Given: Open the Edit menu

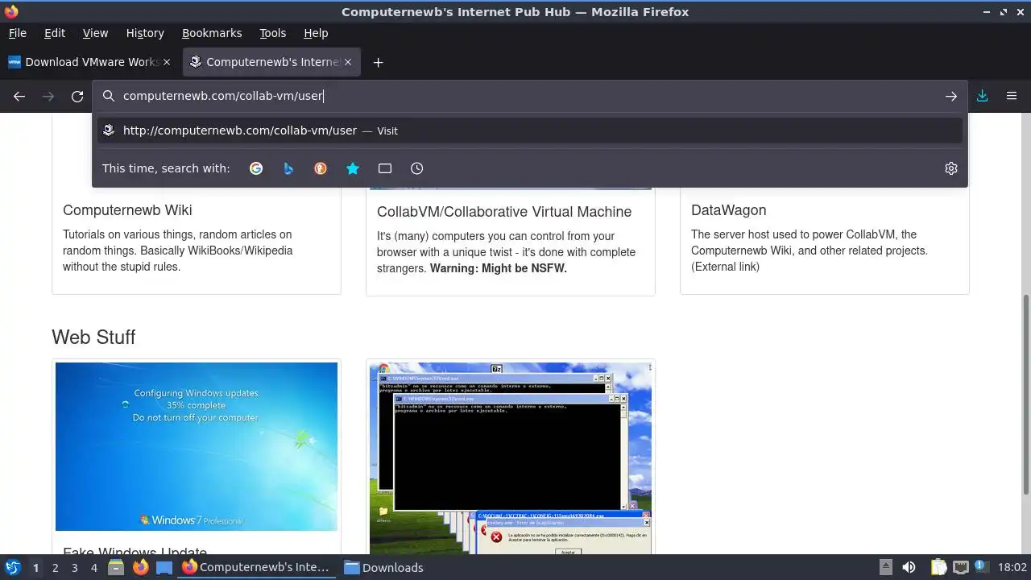Looking at the screenshot, I should [55, 33].
